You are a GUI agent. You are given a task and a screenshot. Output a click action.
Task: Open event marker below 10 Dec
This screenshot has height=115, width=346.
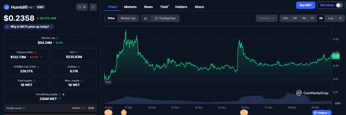[x=108, y=112]
